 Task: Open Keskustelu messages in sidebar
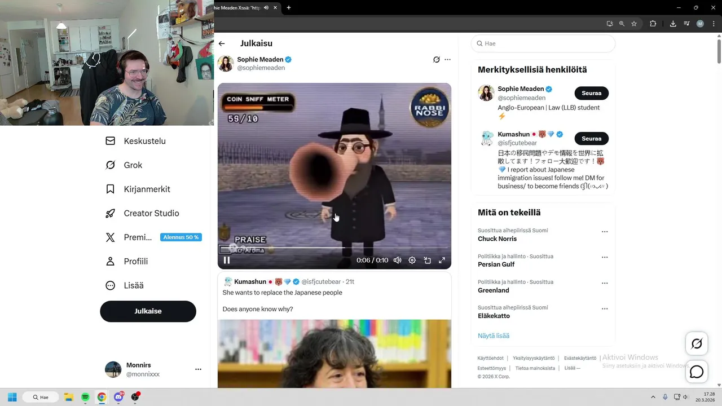[x=136, y=141]
